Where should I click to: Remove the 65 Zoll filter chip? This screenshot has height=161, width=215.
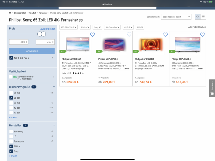click(131, 27)
